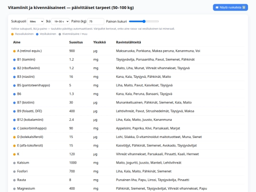Click the B9 (folaatti, DFE) row label
This screenshot has width=256, height=192.
(29, 111)
